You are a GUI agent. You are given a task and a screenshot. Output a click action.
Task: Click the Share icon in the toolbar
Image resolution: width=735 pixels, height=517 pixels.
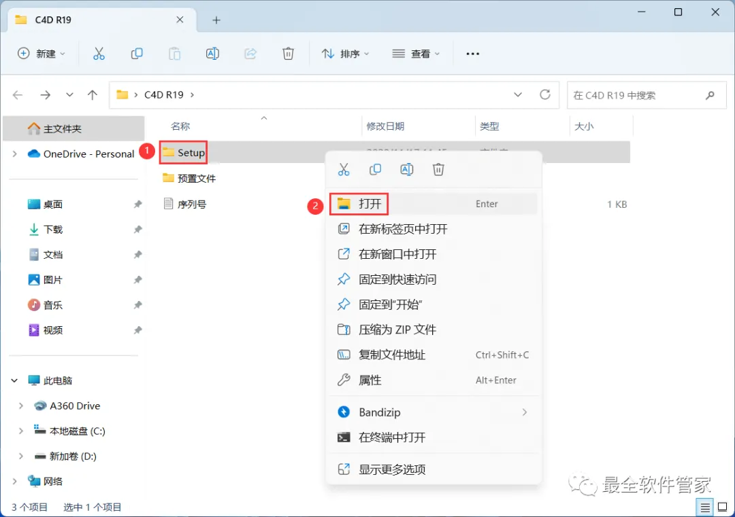[250, 54]
